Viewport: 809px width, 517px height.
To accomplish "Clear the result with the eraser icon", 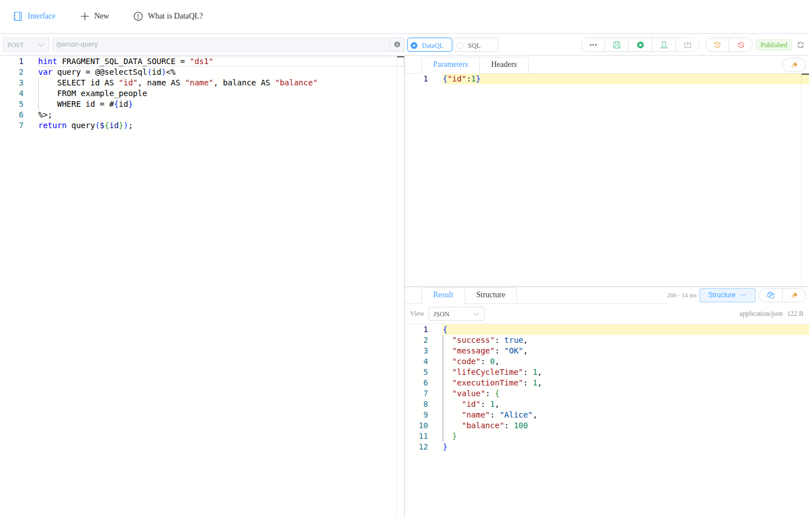I will pyautogui.click(x=794, y=295).
